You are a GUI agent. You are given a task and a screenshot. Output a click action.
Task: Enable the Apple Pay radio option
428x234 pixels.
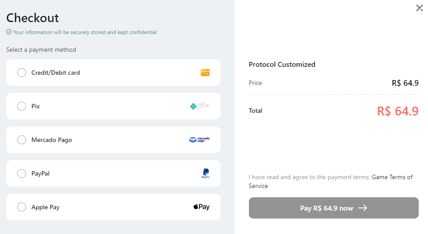(x=22, y=207)
